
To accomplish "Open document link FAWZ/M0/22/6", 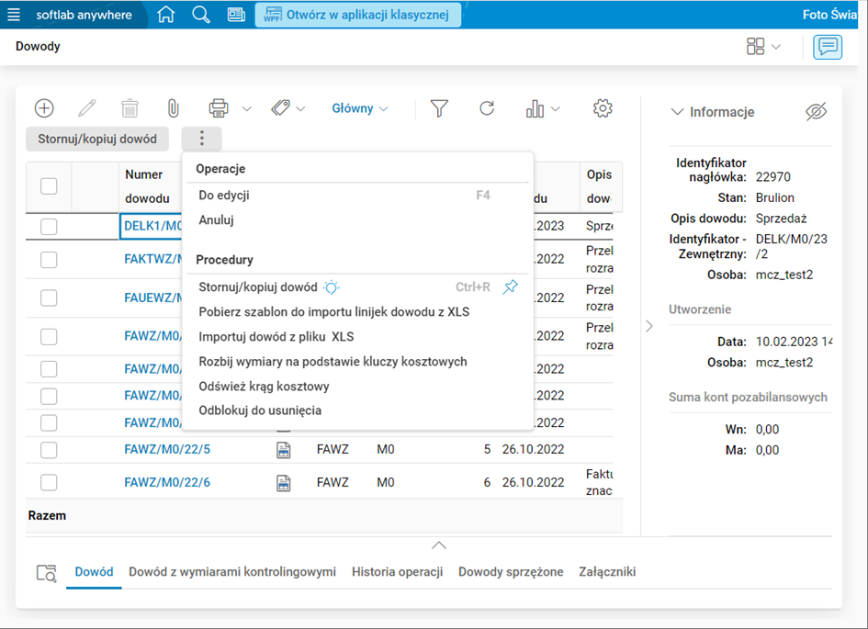I will pos(167,482).
